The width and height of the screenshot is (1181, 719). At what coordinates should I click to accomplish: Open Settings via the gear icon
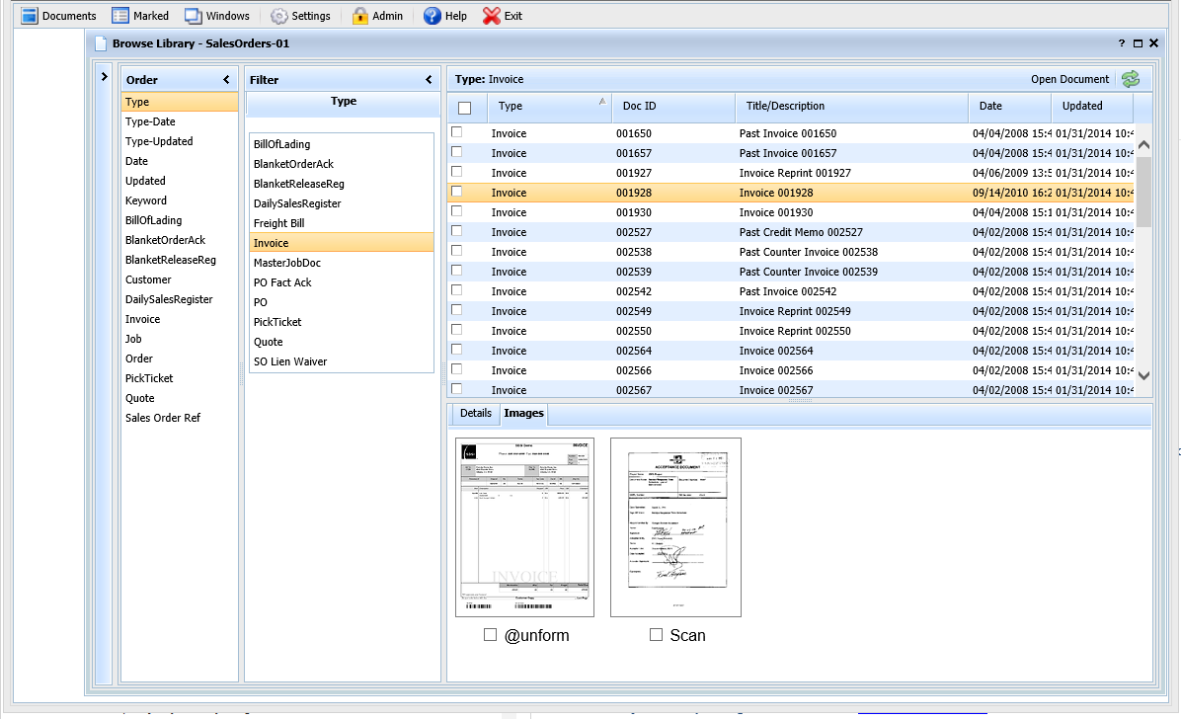(x=279, y=16)
